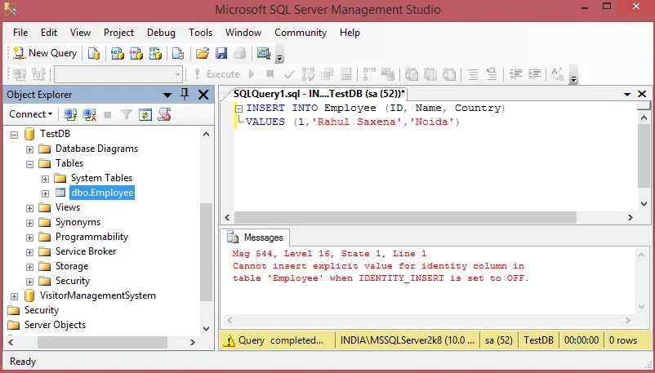Viewport: 655px width, 373px height.
Task: Open the Edit menu
Action: click(x=49, y=33)
